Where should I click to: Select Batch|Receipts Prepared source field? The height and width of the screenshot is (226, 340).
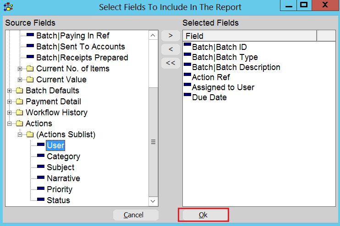[x=82, y=58]
